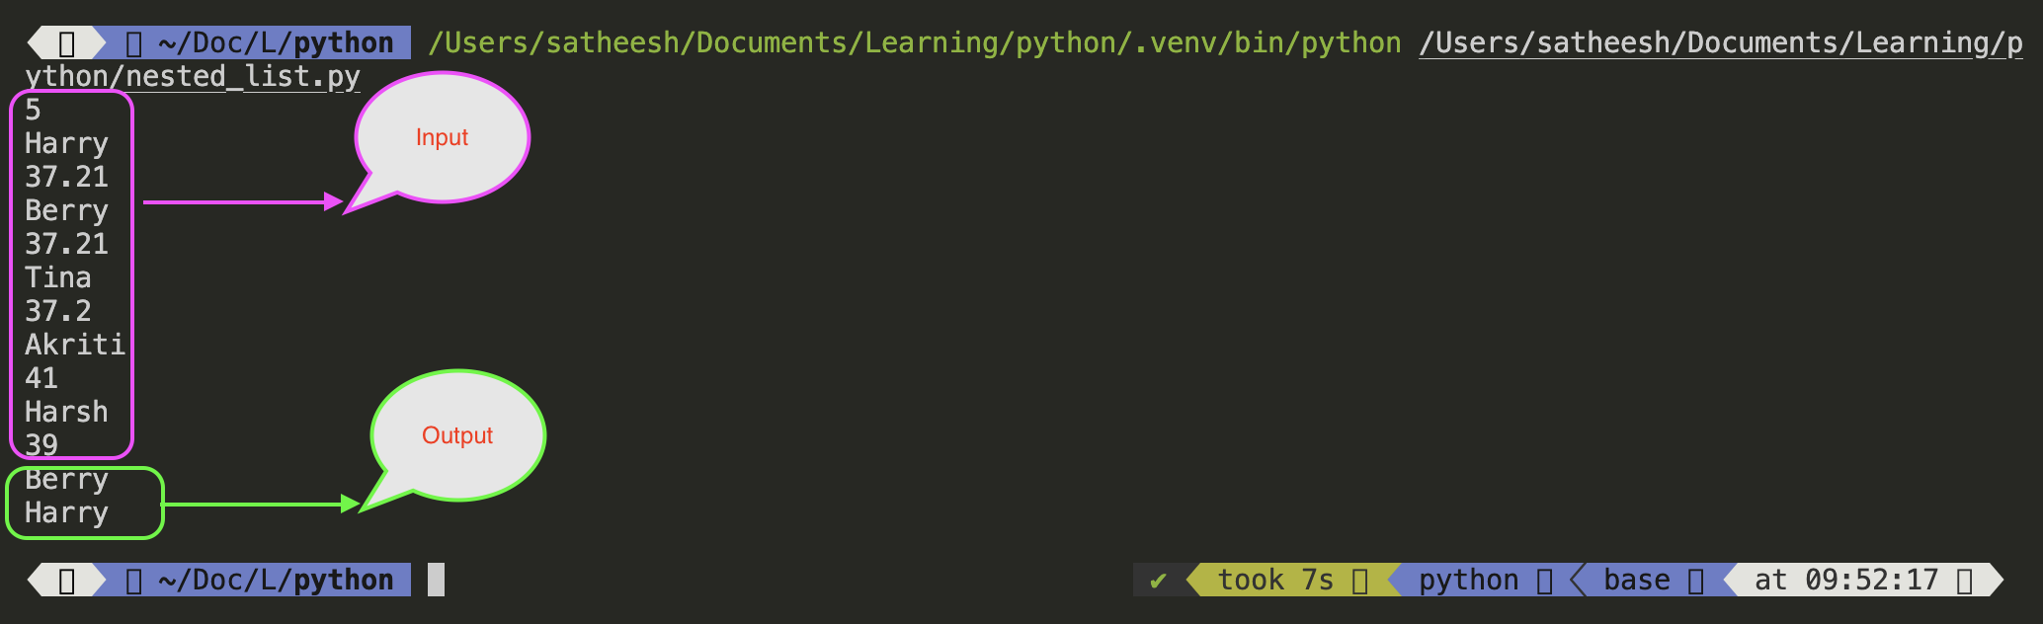Click the "took 7s" duration segment
This screenshot has height=624, width=2043.
pos(1274,581)
